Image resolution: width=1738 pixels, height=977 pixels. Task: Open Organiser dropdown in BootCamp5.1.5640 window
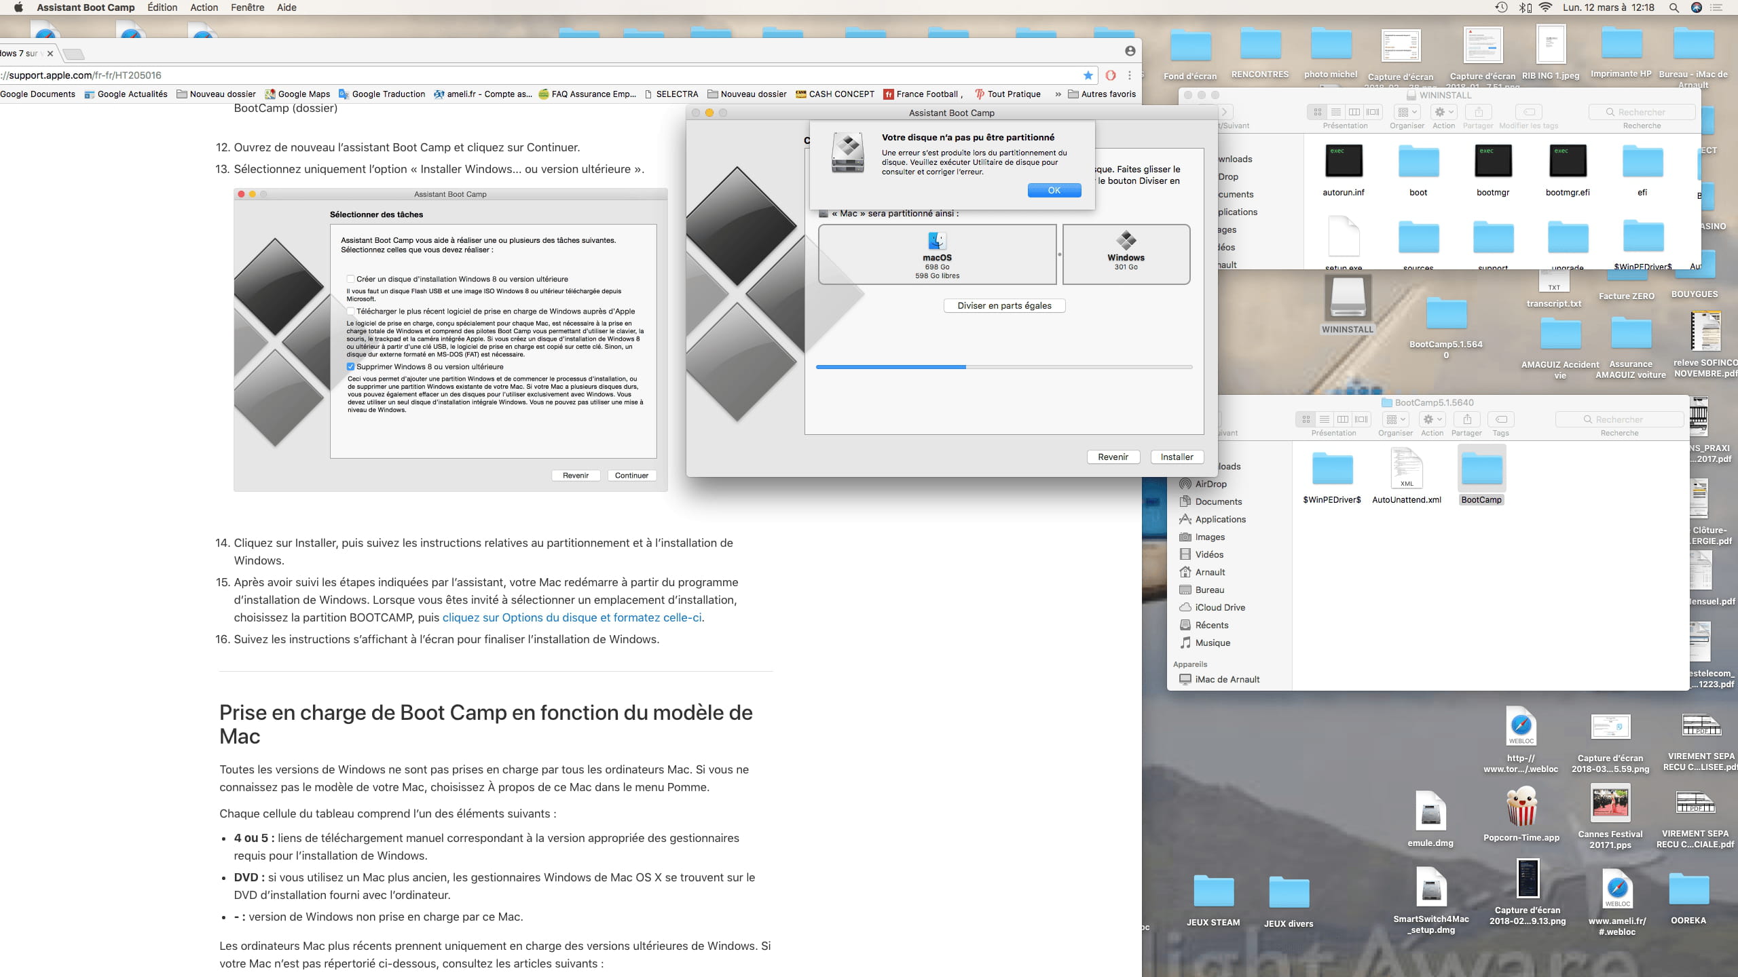coord(1395,419)
